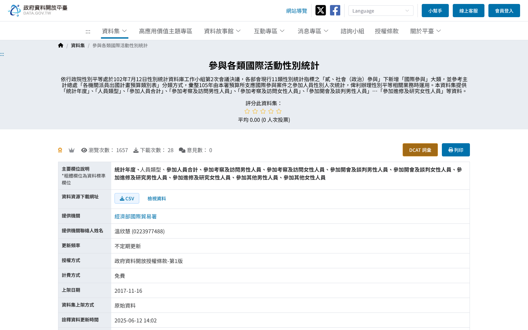Click the 主要欄位說明 row label
Image resolution: width=528 pixels, height=330 pixels.
(x=76, y=169)
